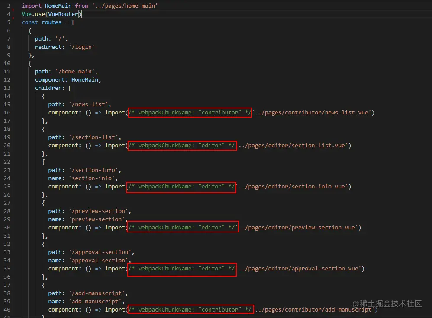Click line number 3 in the gutter

pos(9,6)
